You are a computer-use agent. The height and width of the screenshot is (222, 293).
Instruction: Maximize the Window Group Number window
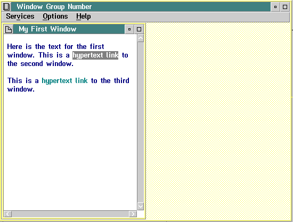point(285,7)
